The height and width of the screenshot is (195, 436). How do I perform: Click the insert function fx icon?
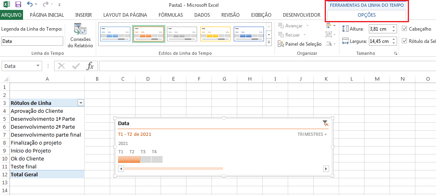[90, 66]
